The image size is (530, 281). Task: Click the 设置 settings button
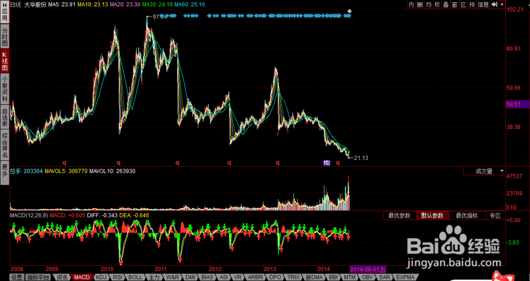point(16,278)
